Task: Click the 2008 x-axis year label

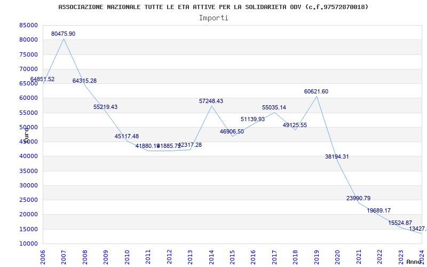Action: click(x=85, y=257)
